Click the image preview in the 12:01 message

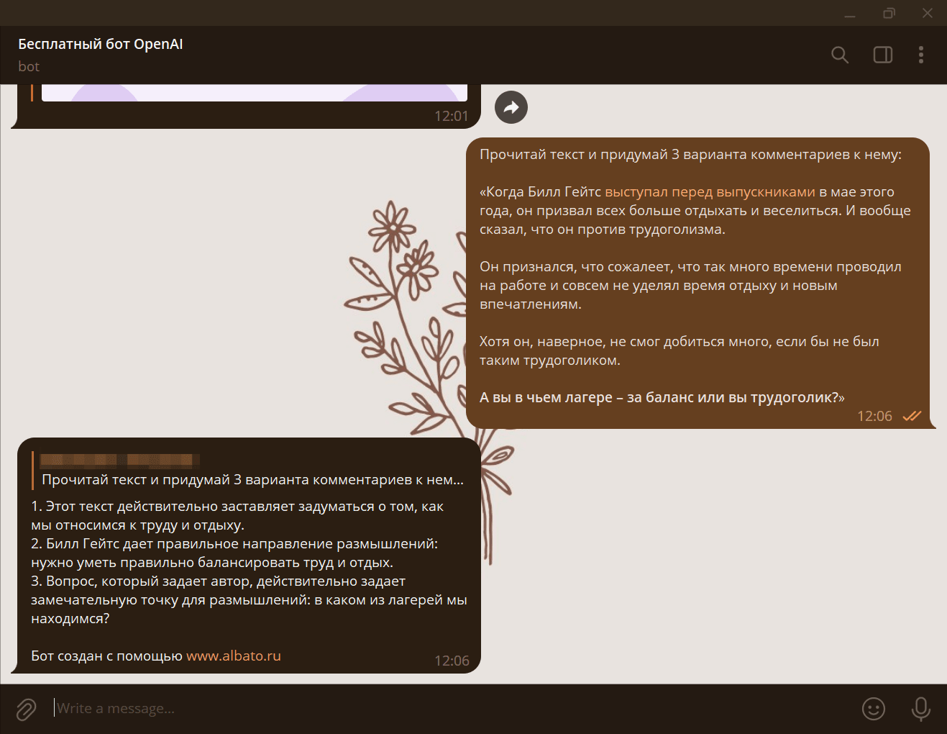click(255, 93)
